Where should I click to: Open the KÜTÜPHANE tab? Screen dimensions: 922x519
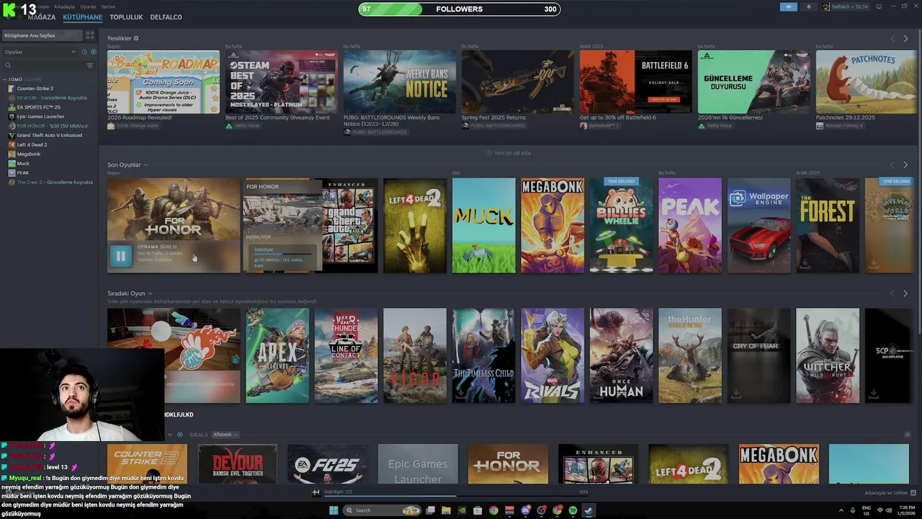coord(83,17)
